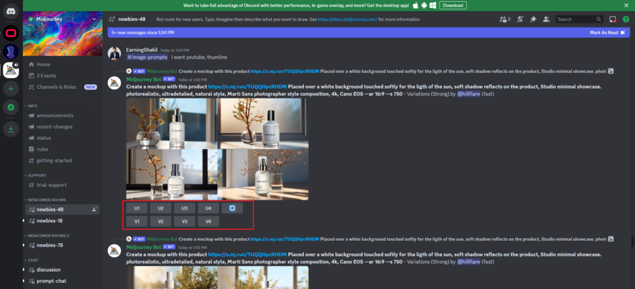The height and width of the screenshot is (289, 635).
Task: Open docs.midjourney.com link in channel topic
Action: [347, 19]
